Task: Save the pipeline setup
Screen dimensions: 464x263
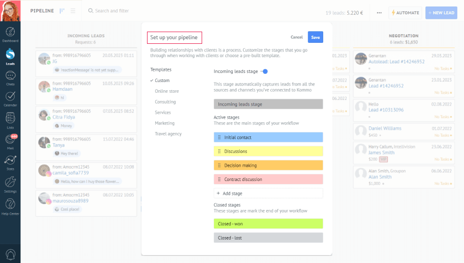Action: point(315,37)
